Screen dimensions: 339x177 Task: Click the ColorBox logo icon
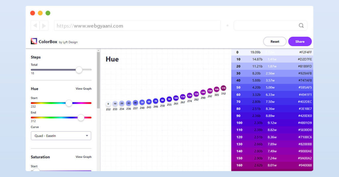click(34, 42)
